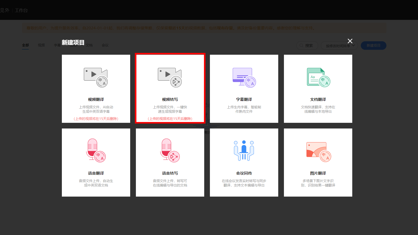This screenshot has height=235, width=418.
Task: Click the 语音转写 card title
Action: (170, 173)
